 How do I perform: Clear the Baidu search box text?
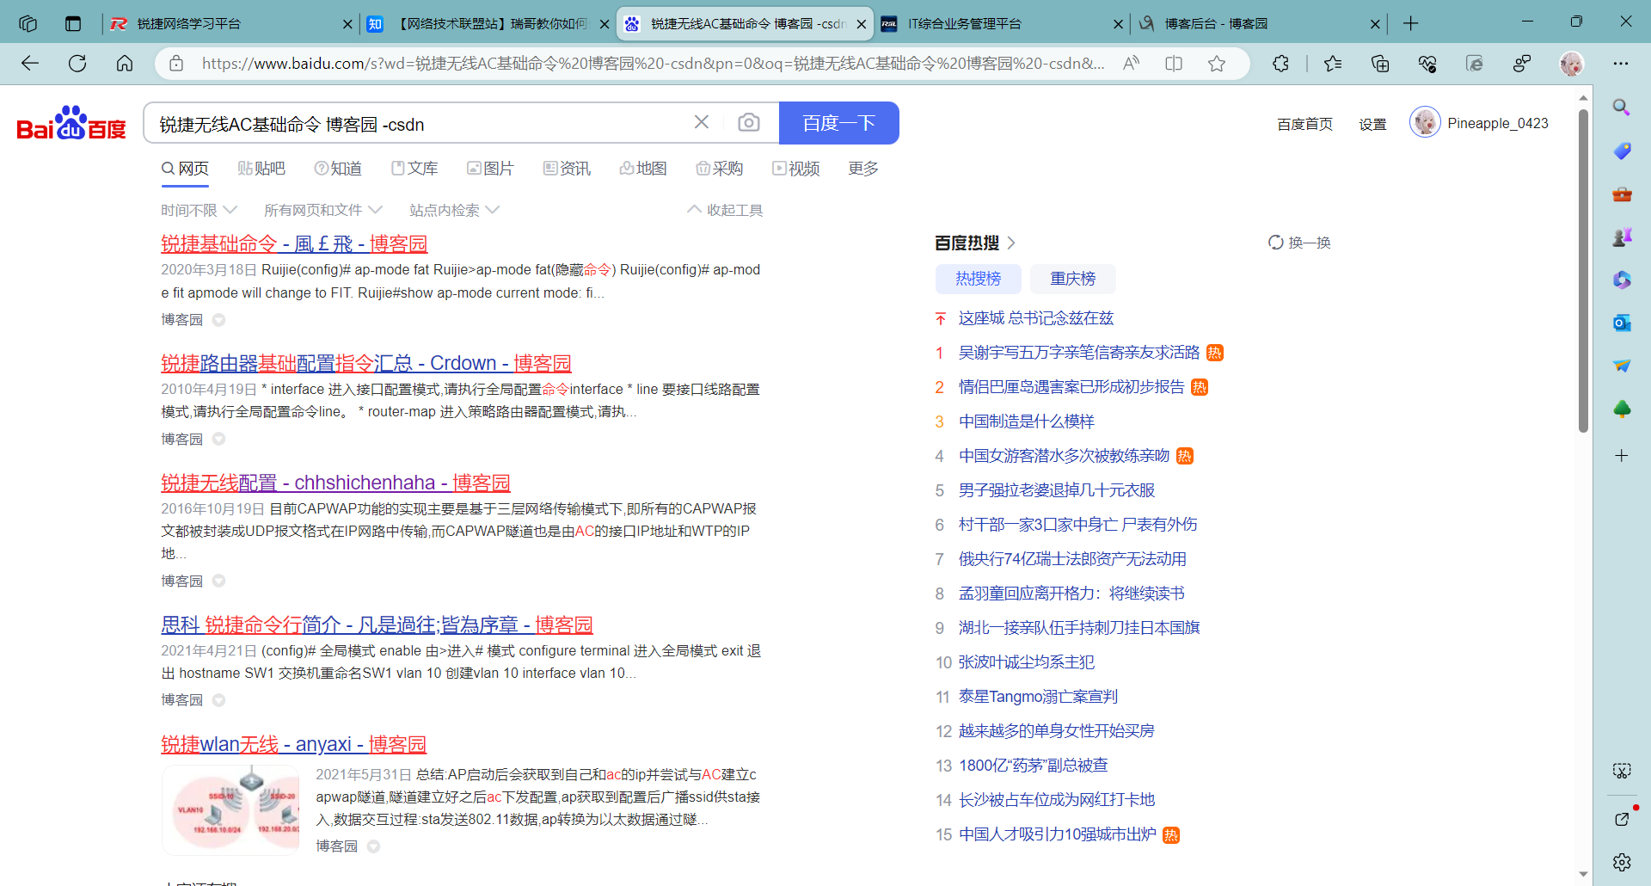coord(702,122)
